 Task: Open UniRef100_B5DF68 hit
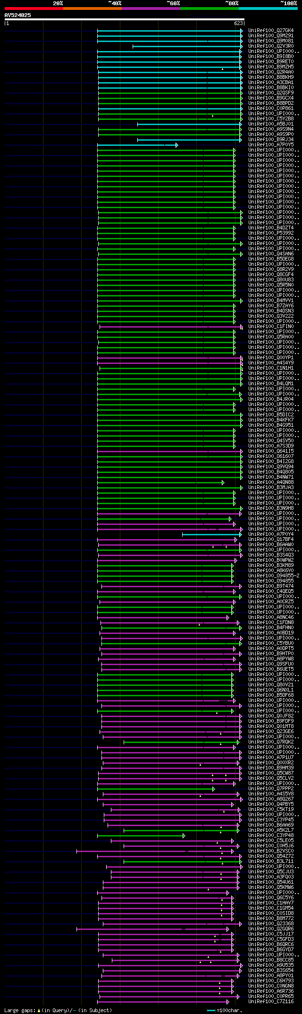pyautogui.click(x=271, y=695)
